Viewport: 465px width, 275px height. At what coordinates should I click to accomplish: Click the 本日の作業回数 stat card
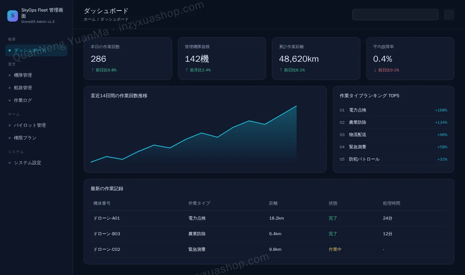tap(128, 58)
